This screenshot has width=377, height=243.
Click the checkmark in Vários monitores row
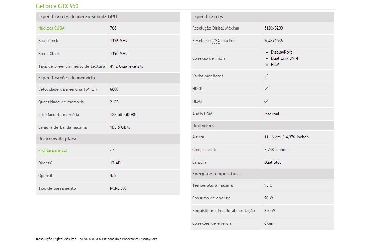(266, 76)
